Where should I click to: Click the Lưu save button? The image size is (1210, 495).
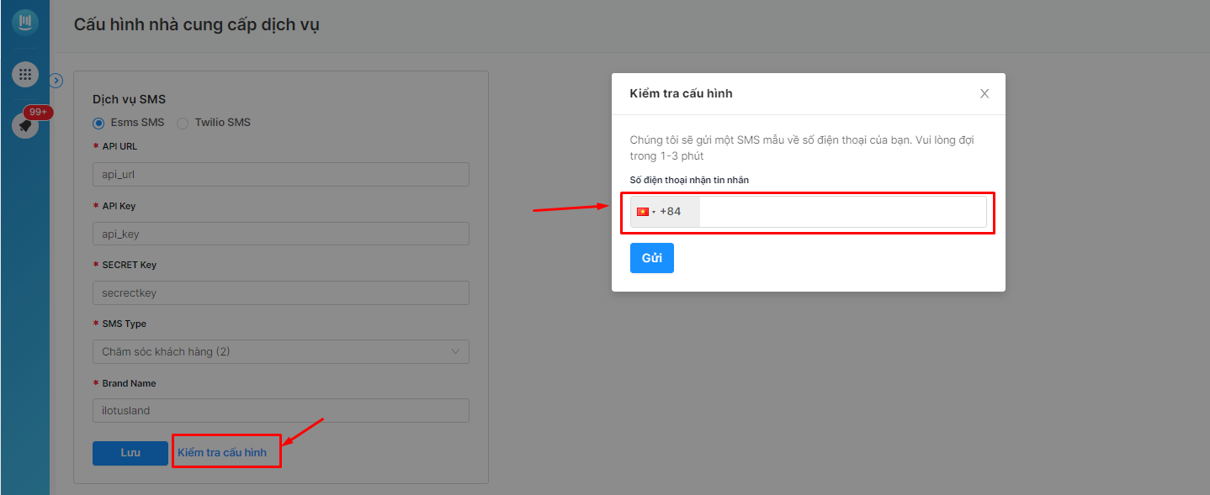(130, 453)
